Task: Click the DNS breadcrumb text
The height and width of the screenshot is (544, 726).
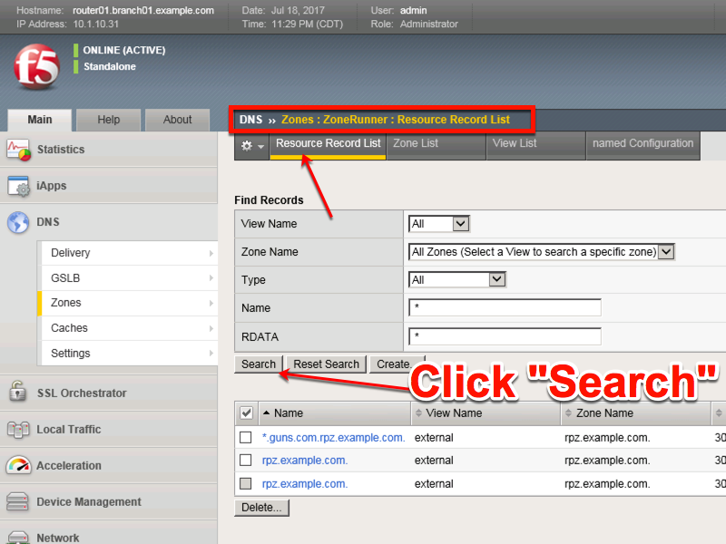Action: click(x=250, y=120)
